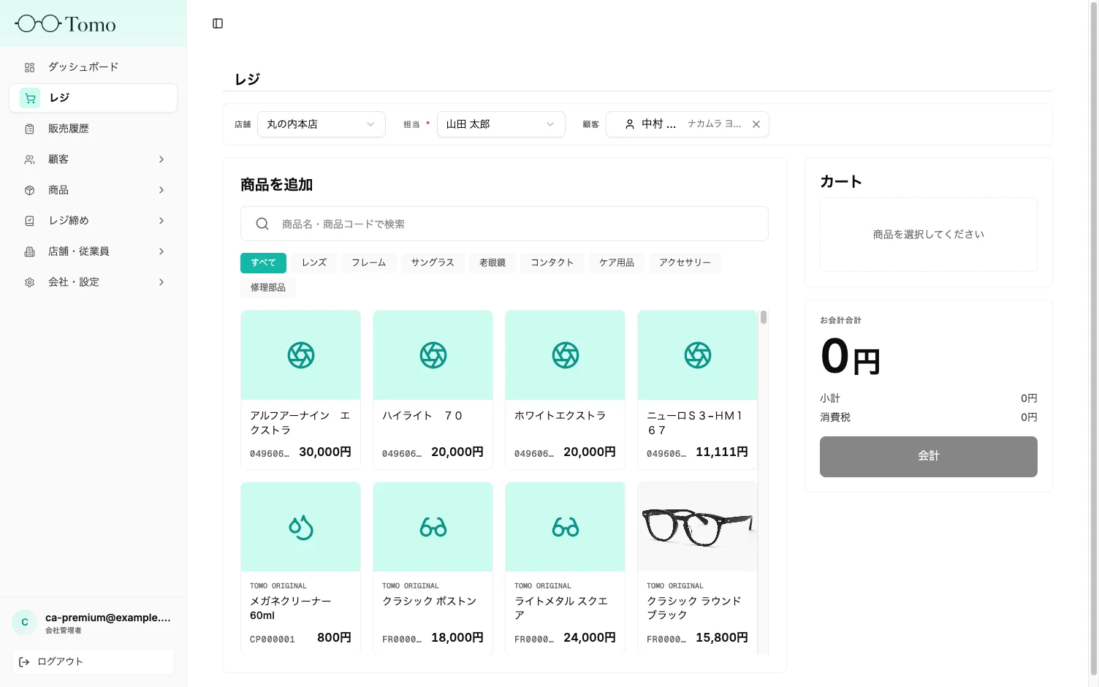1099x687 pixels.
Task: Click the レジ shopping cart icon
Action: [30, 98]
